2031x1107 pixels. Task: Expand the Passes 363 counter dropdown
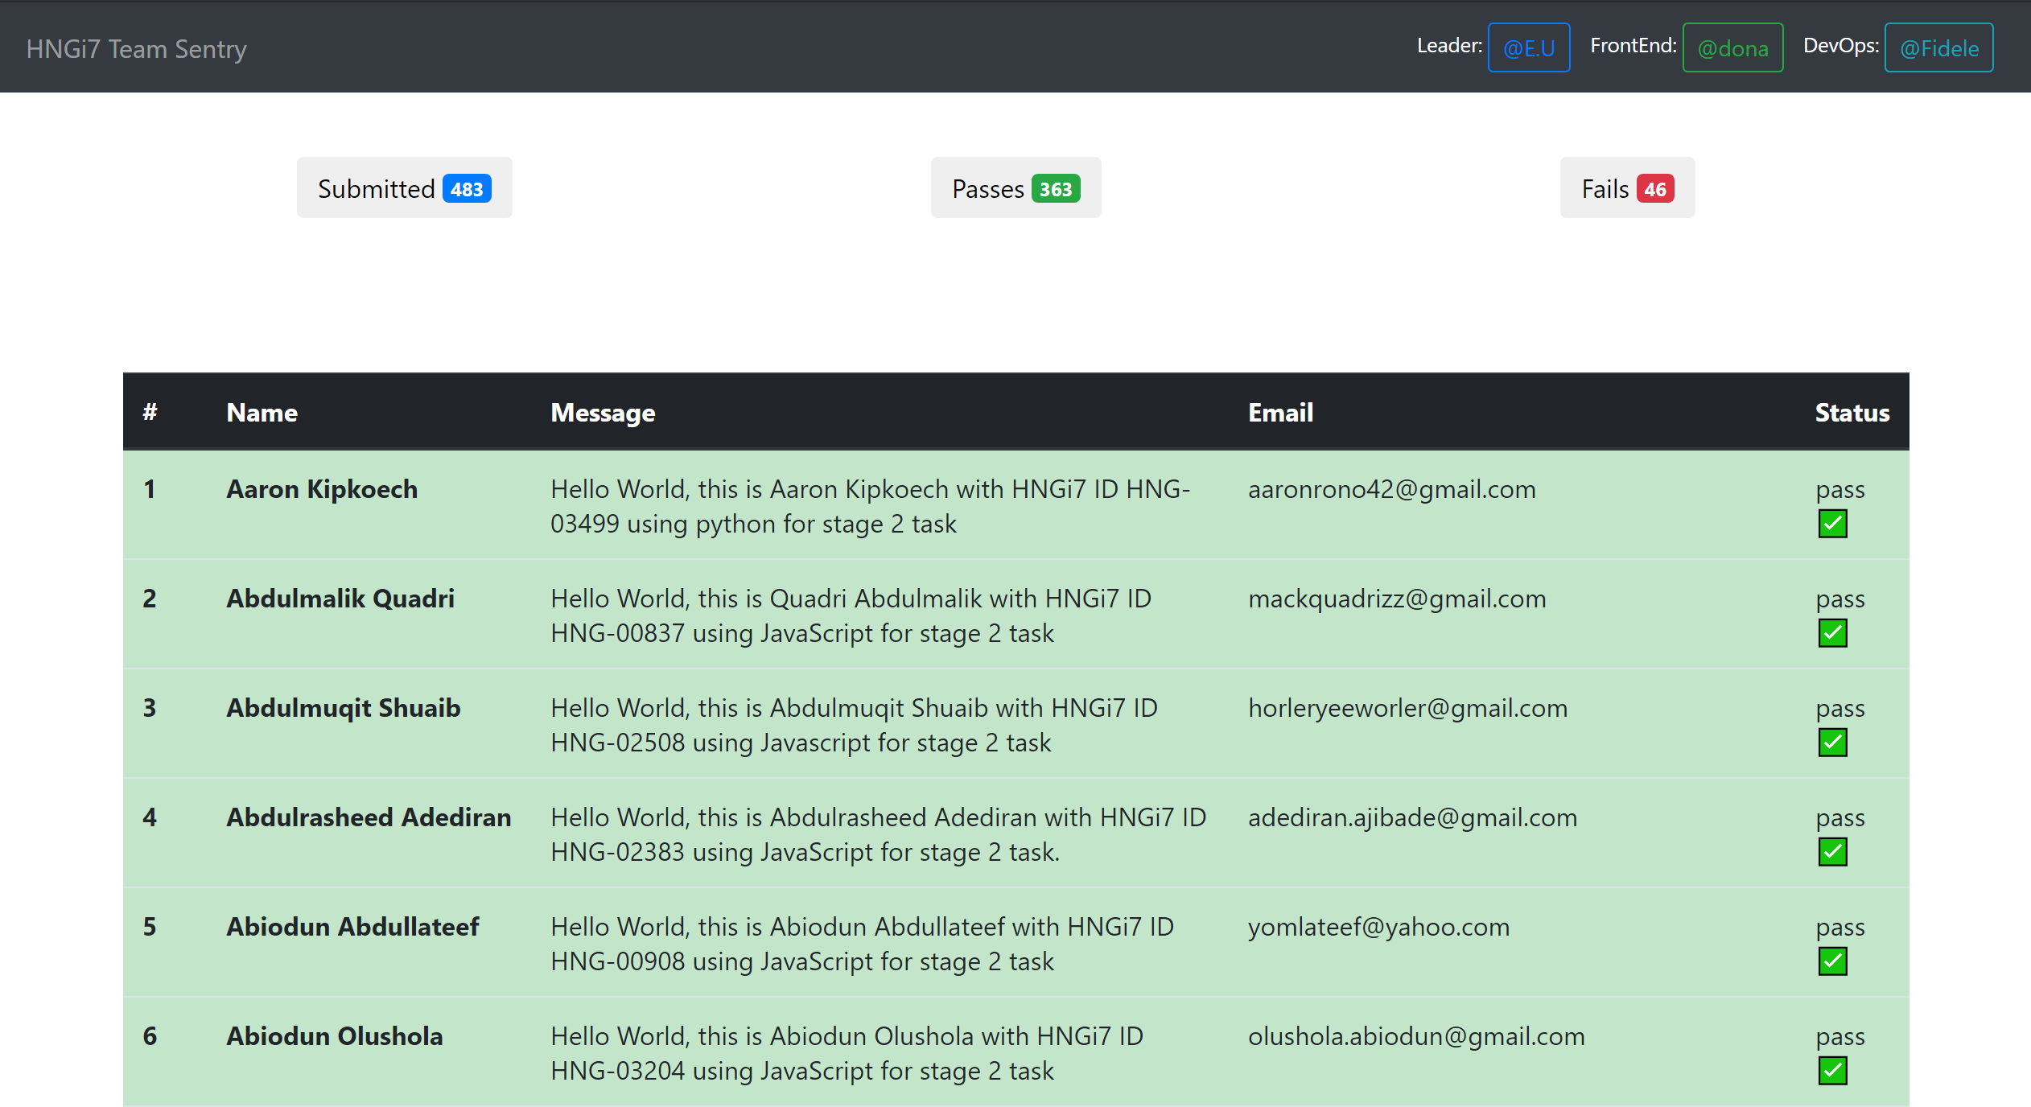click(1014, 190)
